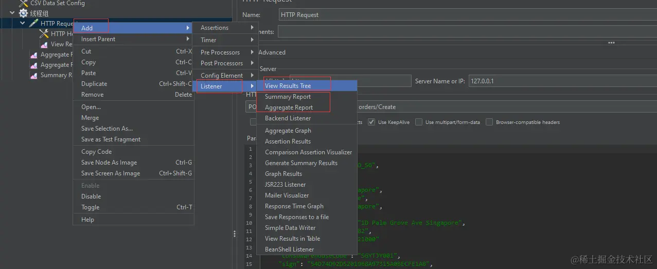This screenshot has width=657, height=269.
Task: Expand the Timer submenu
Action: (224, 40)
